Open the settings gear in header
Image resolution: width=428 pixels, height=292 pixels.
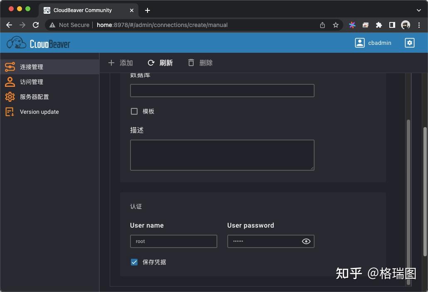tap(409, 43)
